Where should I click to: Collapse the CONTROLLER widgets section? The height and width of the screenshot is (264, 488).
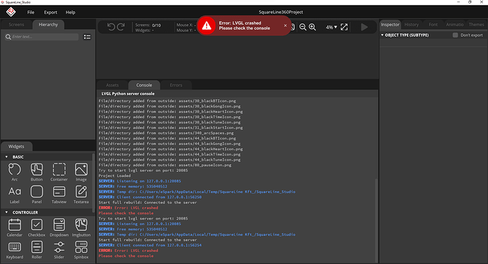click(6, 212)
